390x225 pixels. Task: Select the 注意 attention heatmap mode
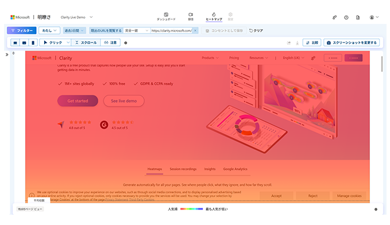click(x=110, y=43)
